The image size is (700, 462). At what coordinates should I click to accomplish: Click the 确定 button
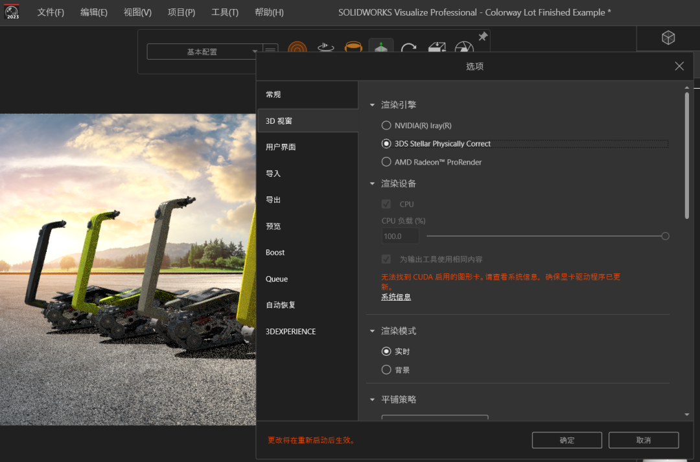click(x=566, y=440)
